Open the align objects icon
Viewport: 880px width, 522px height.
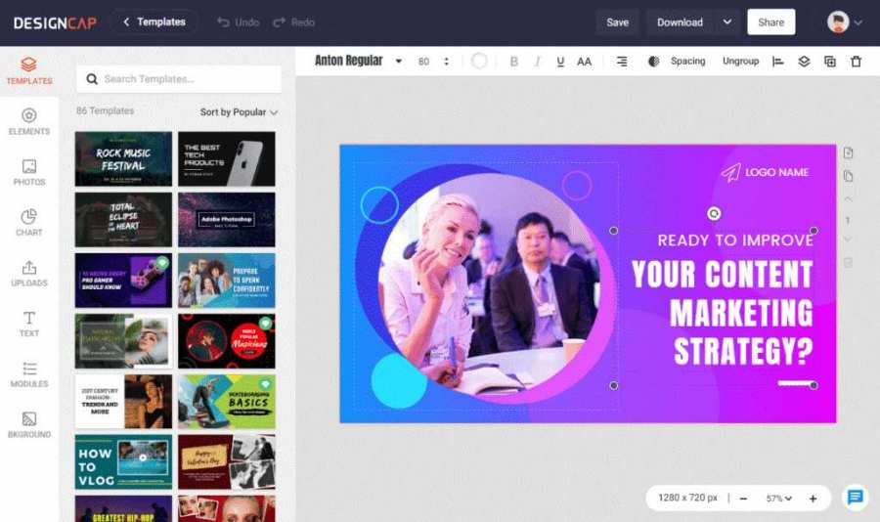click(778, 62)
